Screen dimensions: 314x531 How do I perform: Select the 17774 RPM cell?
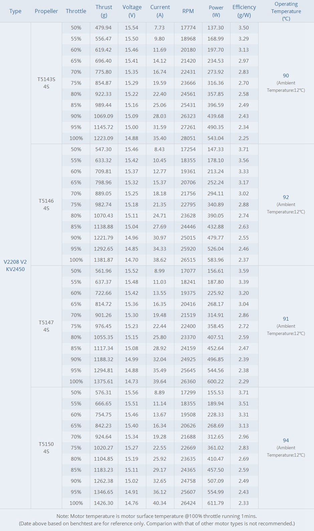click(188, 27)
